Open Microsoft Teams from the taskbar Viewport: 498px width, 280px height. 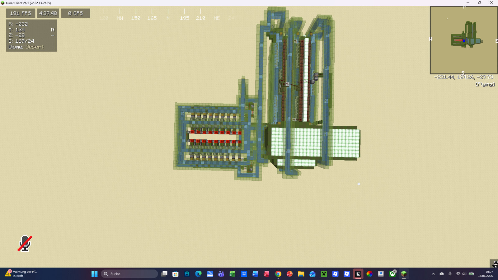point(221,274)
